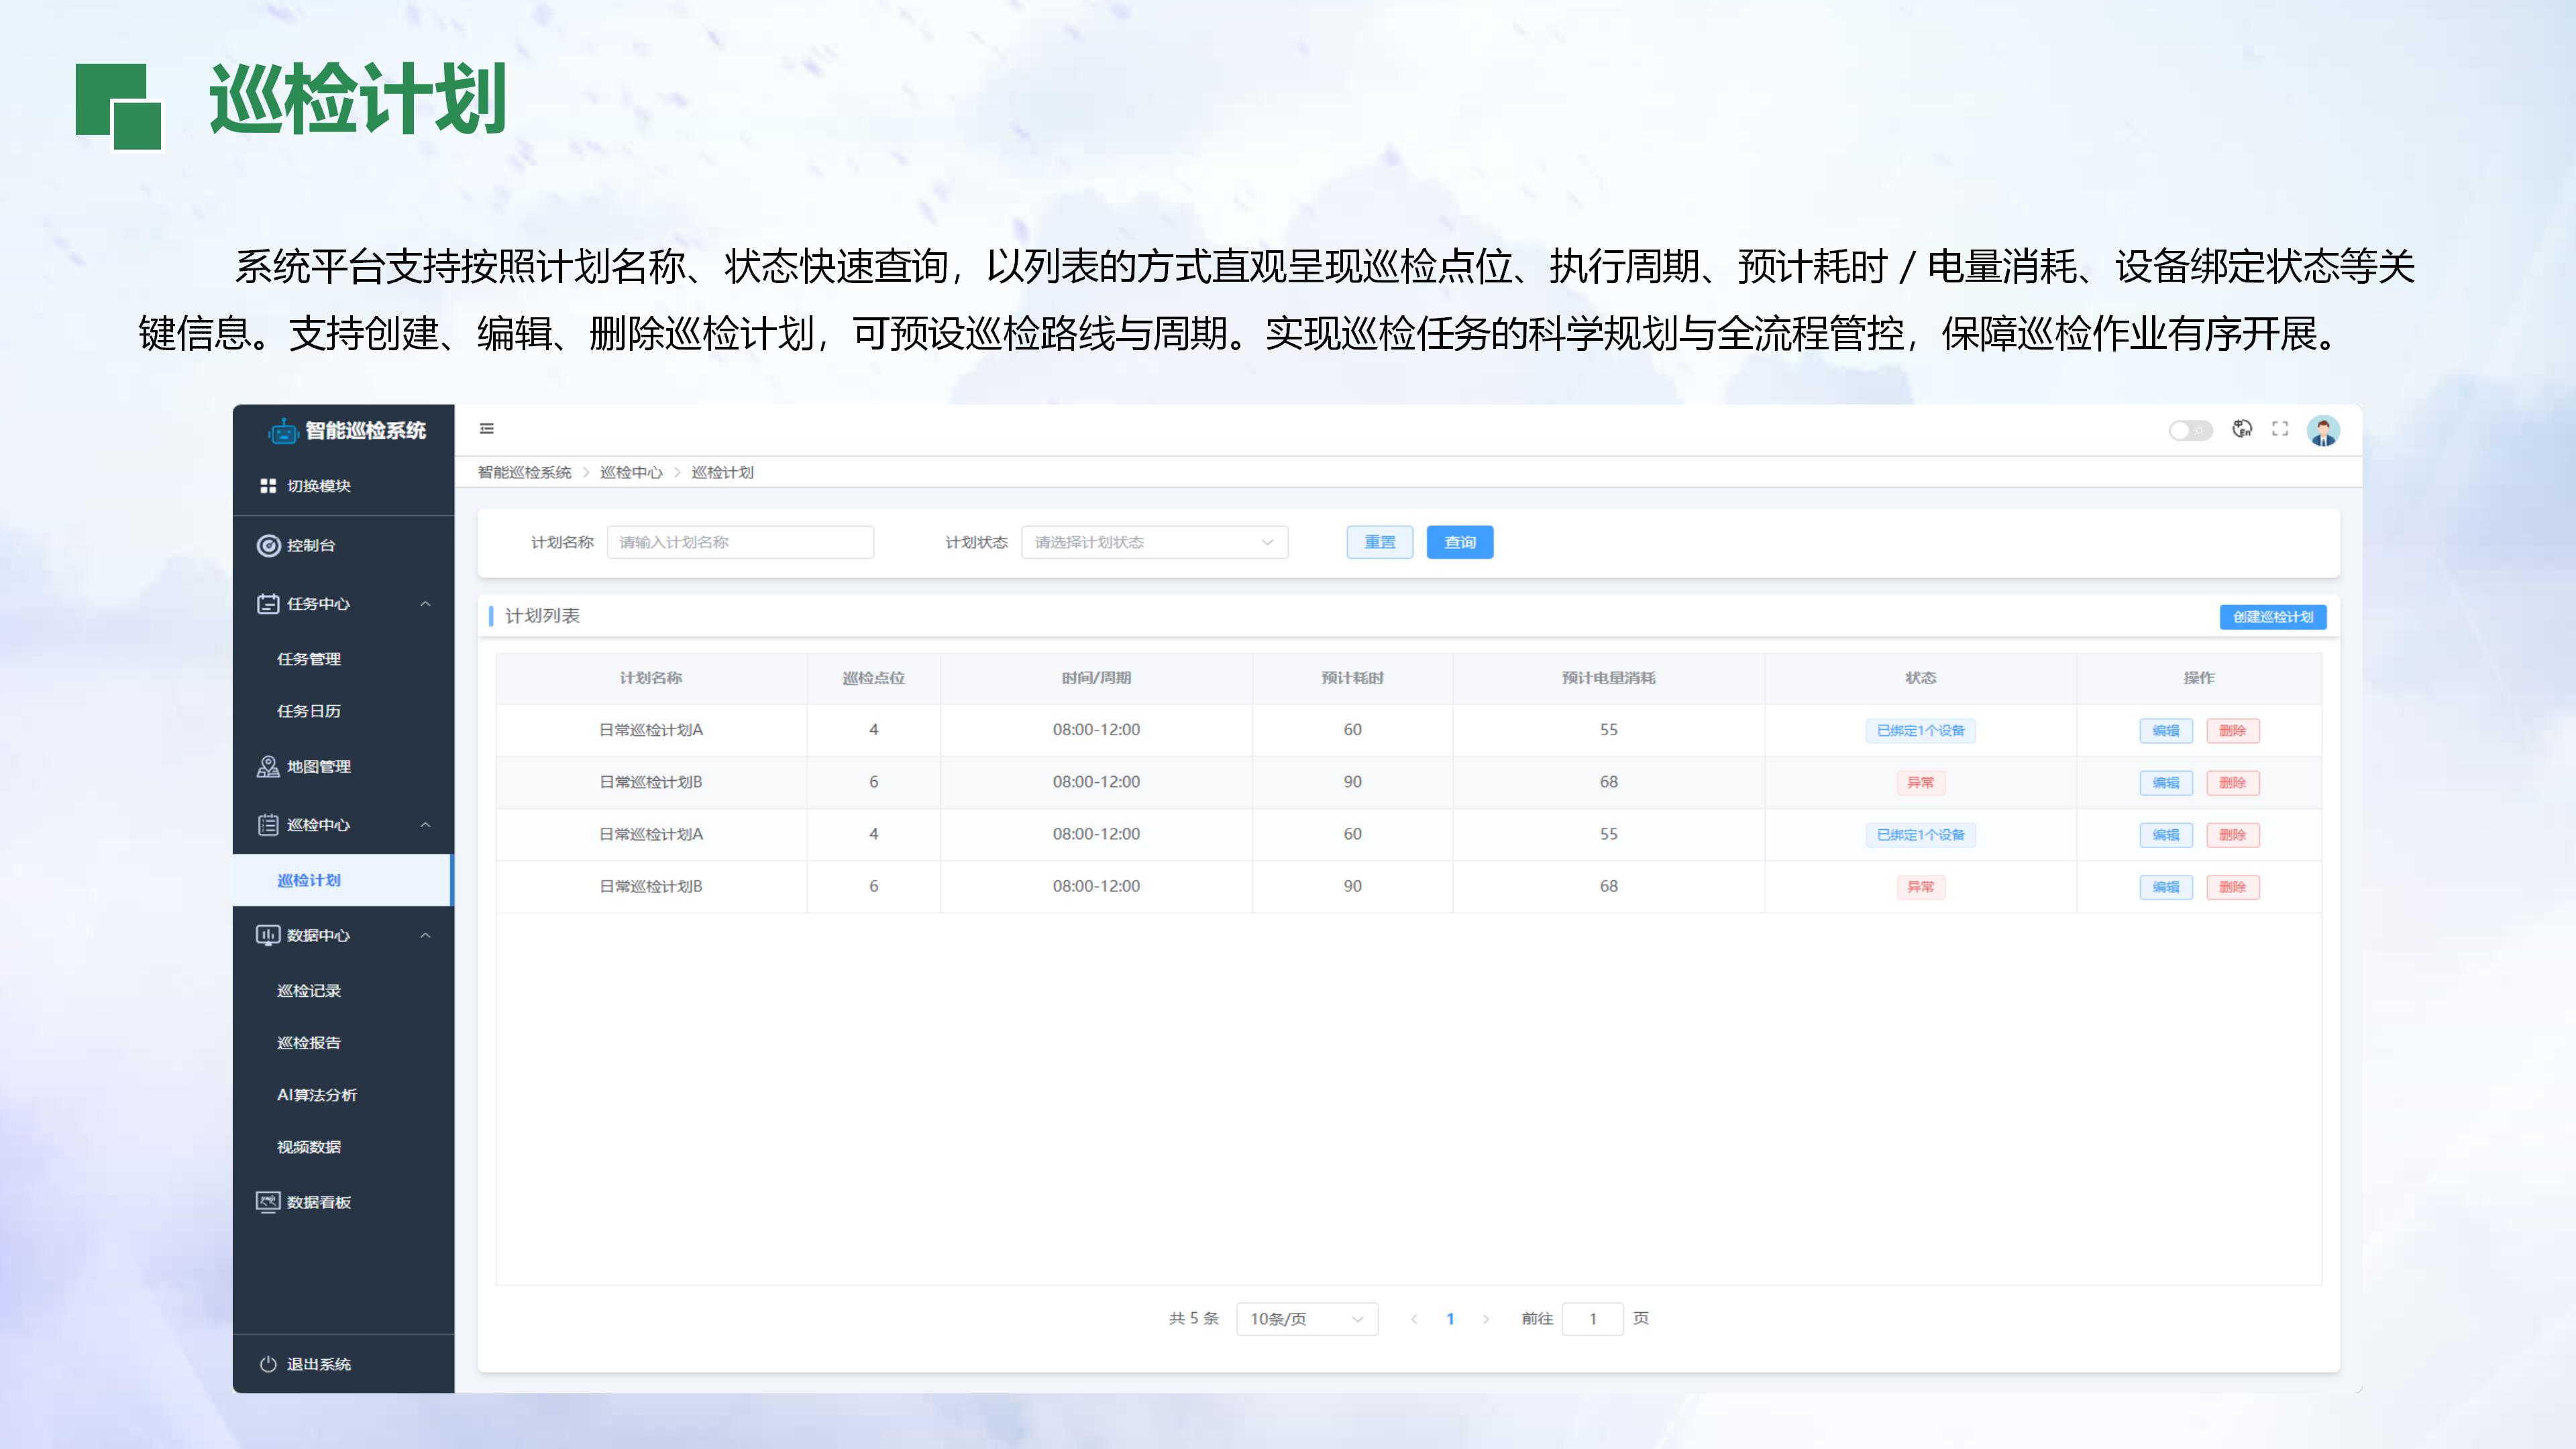Screen dimensions: 2576x1449
Task: Click the 退出系统 power icon
Action: pyautogui.click(x=268, y=1364)
